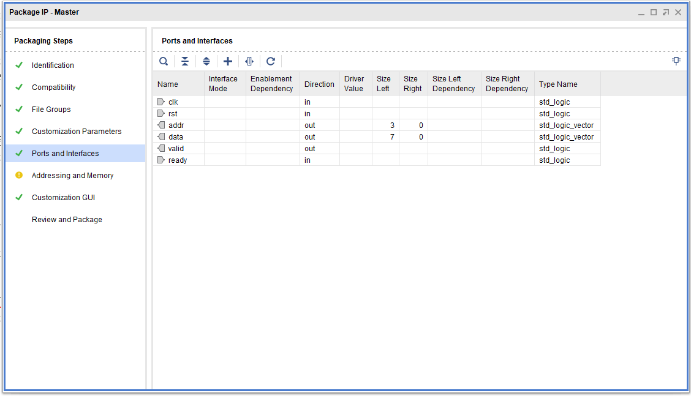Switch to the Customization GUI step

tap(64, 197)
